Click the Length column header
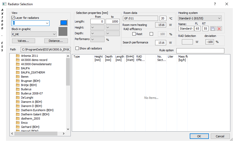233x141 pixels. click(120, 58)
